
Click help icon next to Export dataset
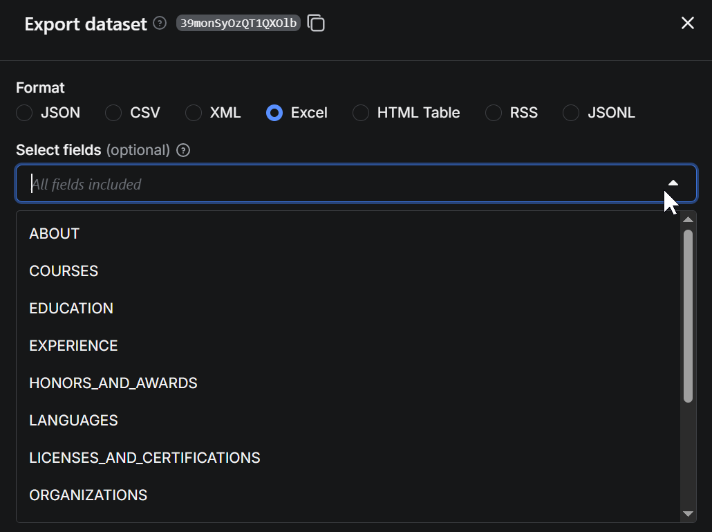[x=160, y=24]
